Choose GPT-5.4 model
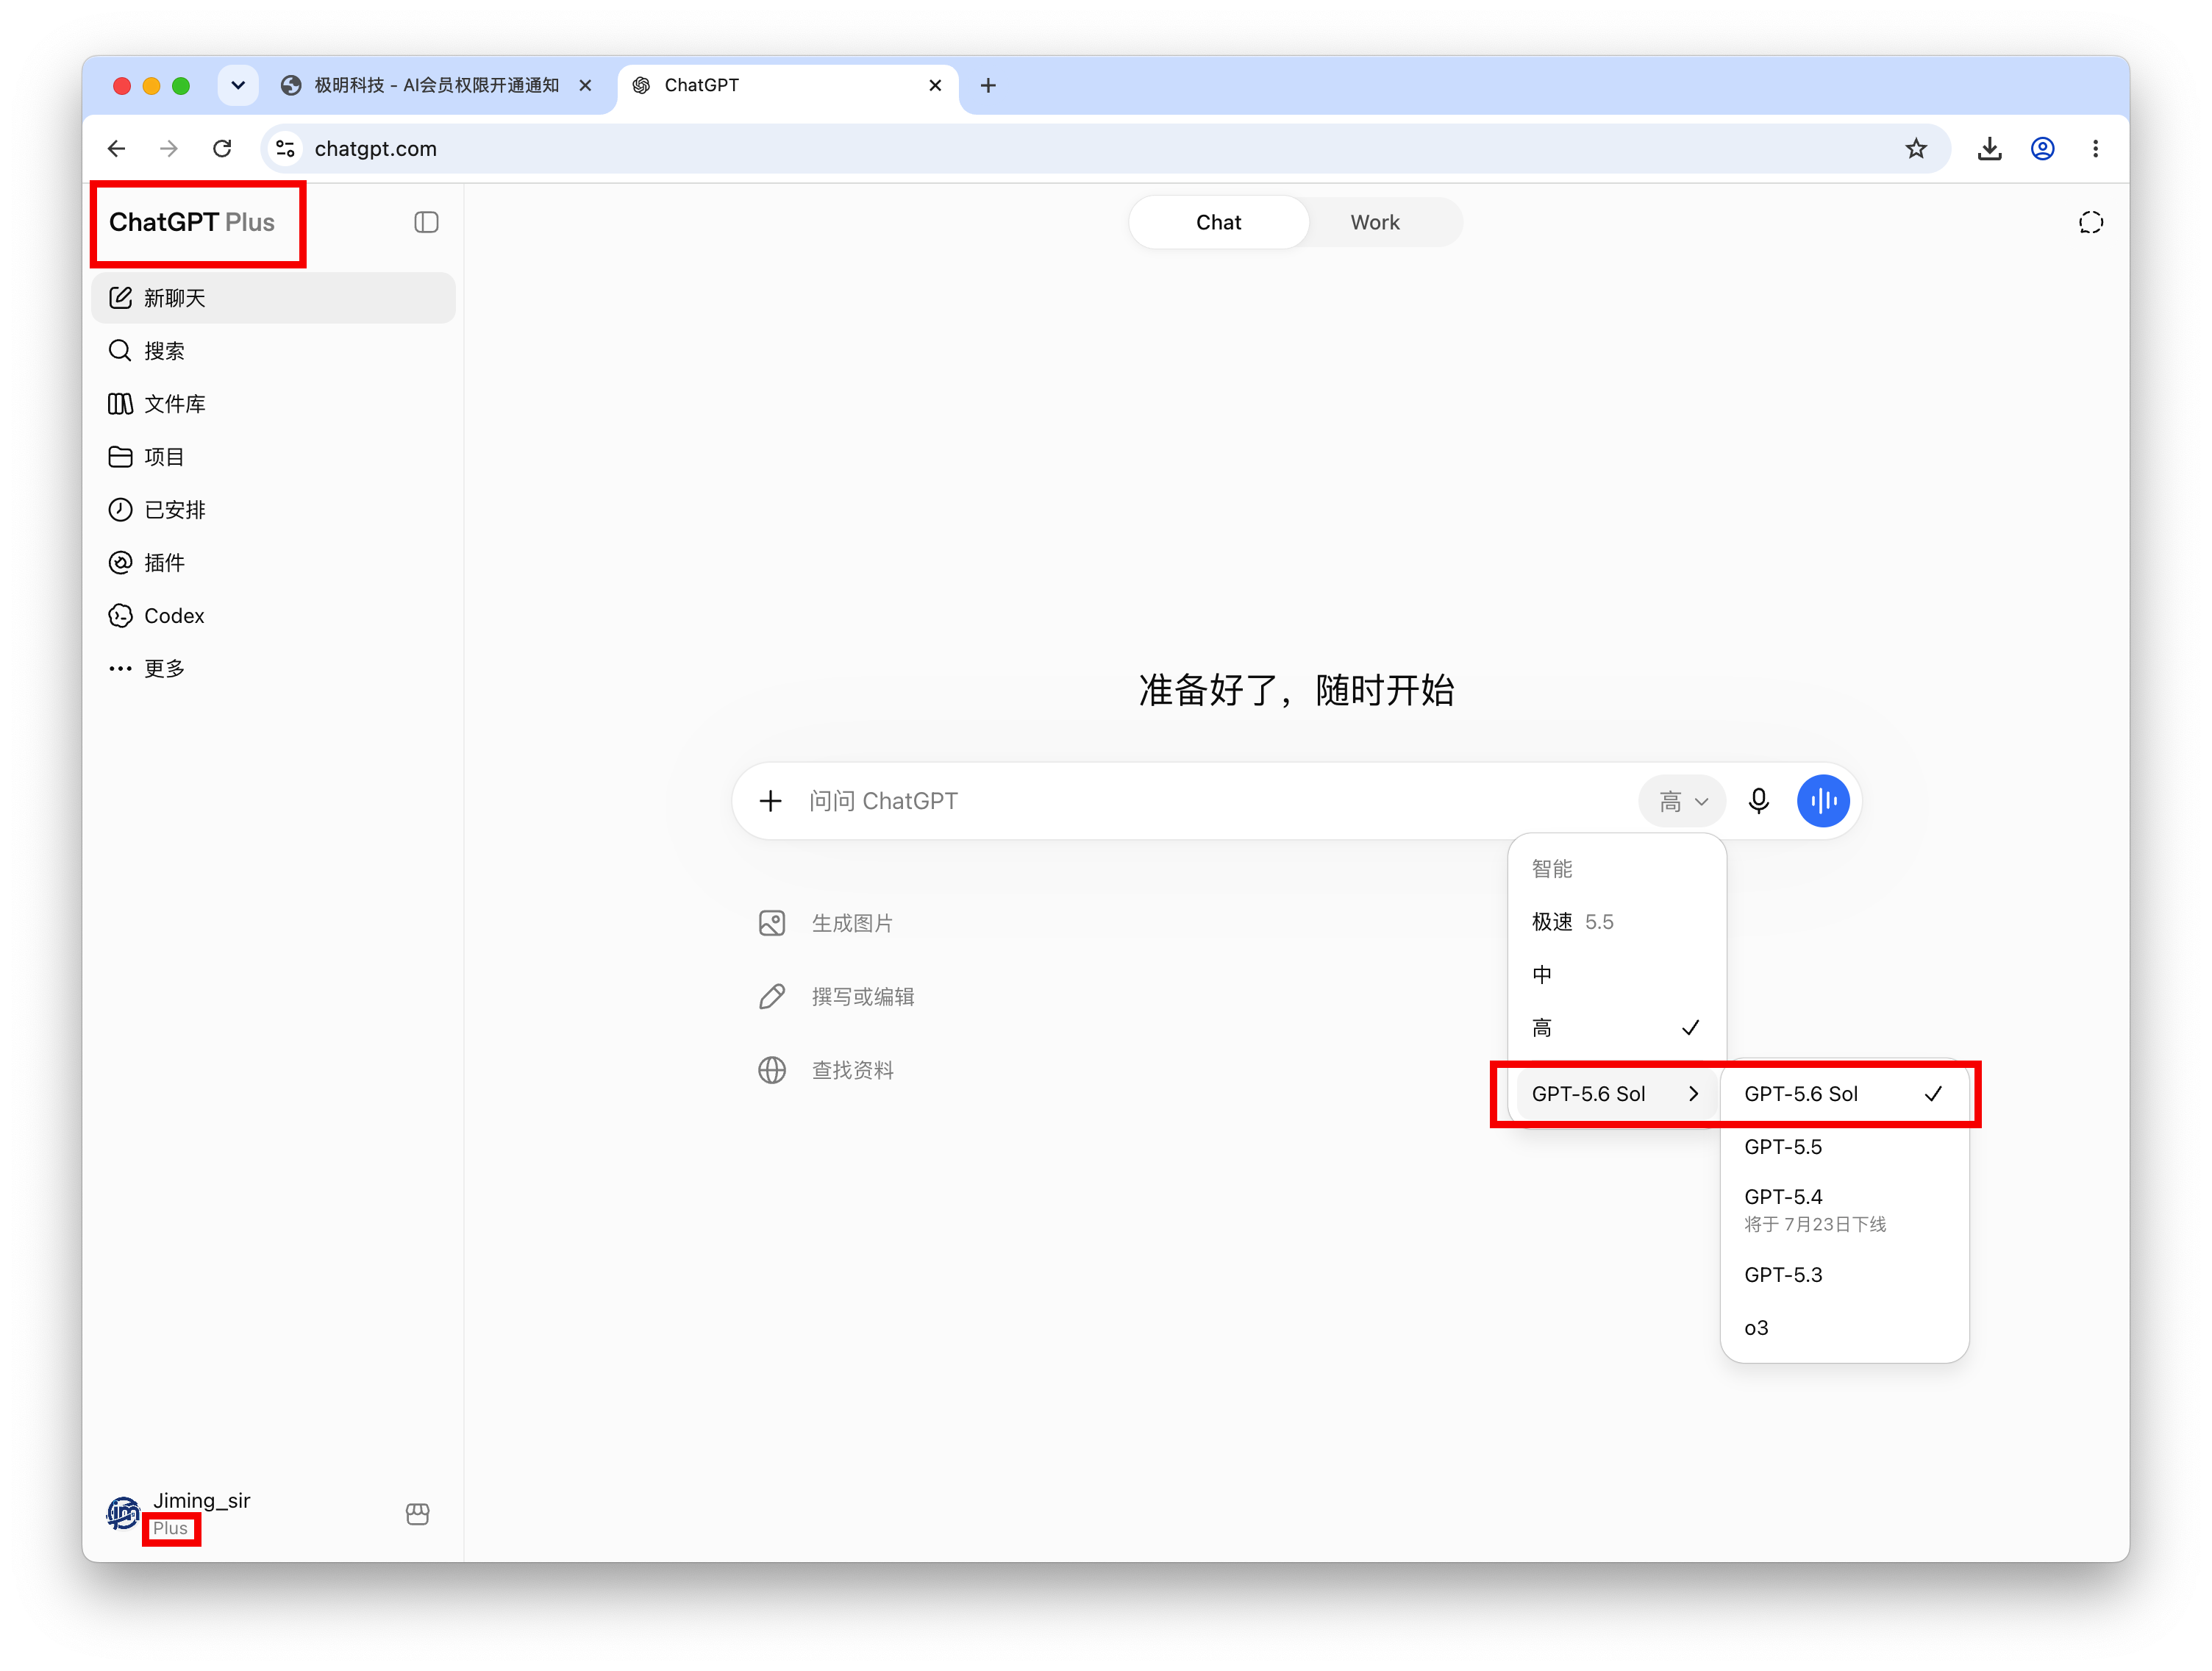The image size is (2212, 1671). click(x=1844, y=1210)
